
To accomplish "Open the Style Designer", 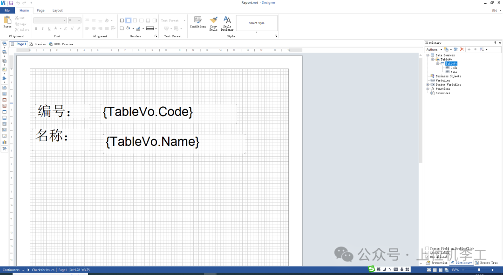I will point(227,20).
